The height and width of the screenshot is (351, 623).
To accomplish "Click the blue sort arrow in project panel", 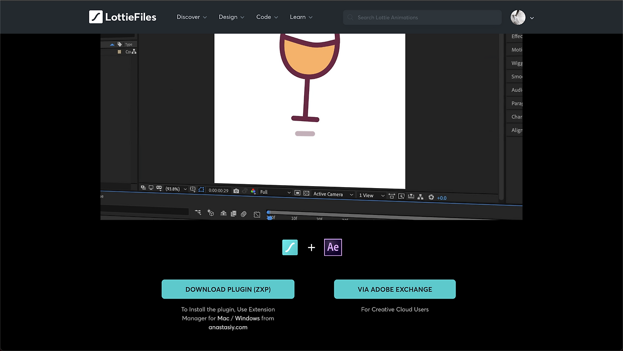I will [113, 44].
